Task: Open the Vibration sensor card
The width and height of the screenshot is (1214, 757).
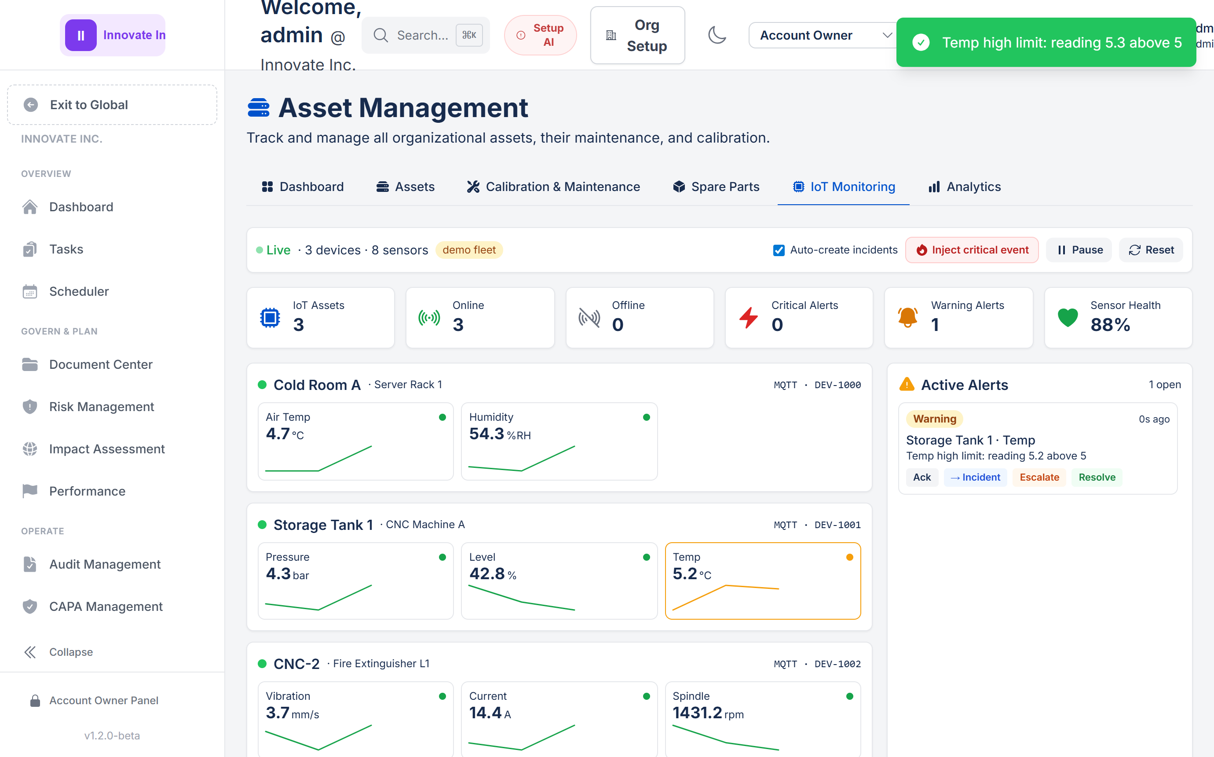Action: point(356,720)
